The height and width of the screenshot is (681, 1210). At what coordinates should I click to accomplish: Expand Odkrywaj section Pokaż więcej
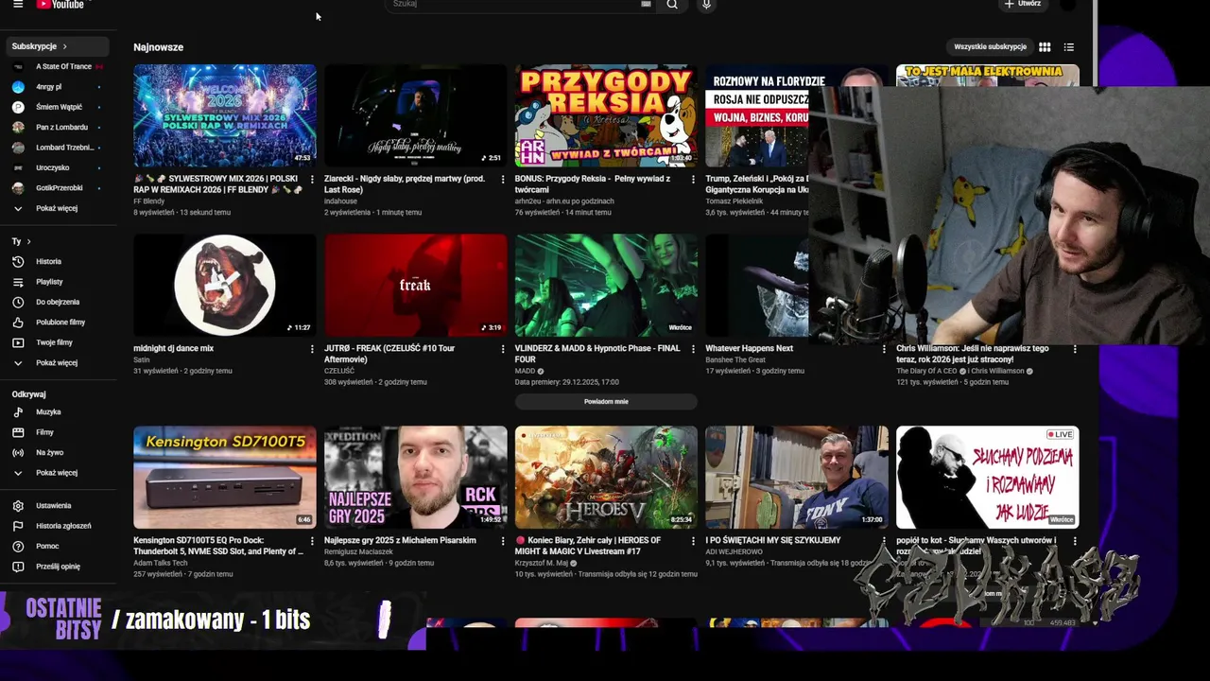pyautogui.click(x=59, y=473)
